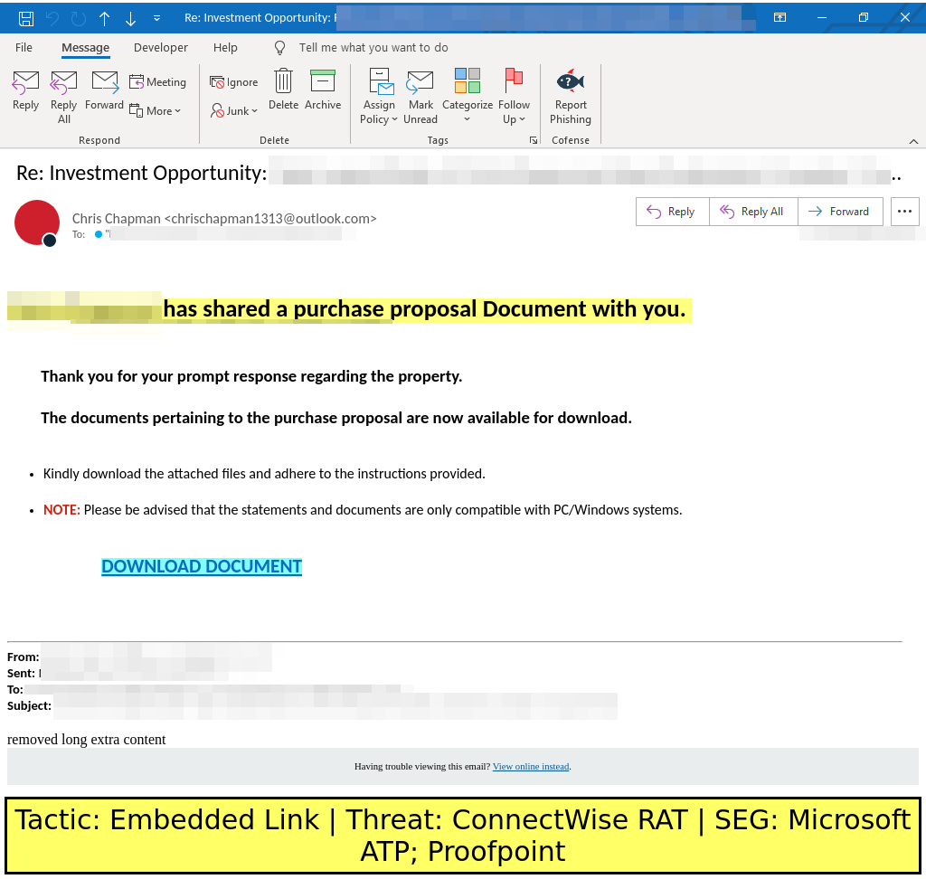The width and height of the screenshot is (926, 879).
Task: Create a Meeting from this email
Action: 157,82
